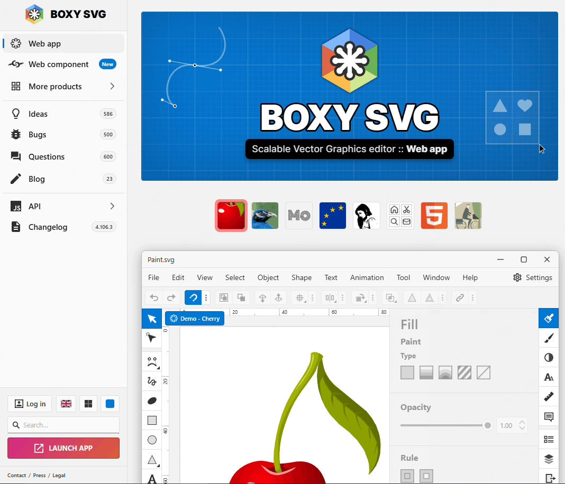Open triangle tools three-dot menu
This screenshot has width=565, height=484.
coord(442,297)
